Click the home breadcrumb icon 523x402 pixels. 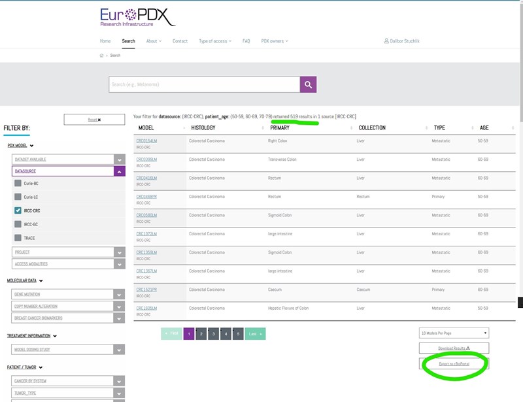coord(102,56)
